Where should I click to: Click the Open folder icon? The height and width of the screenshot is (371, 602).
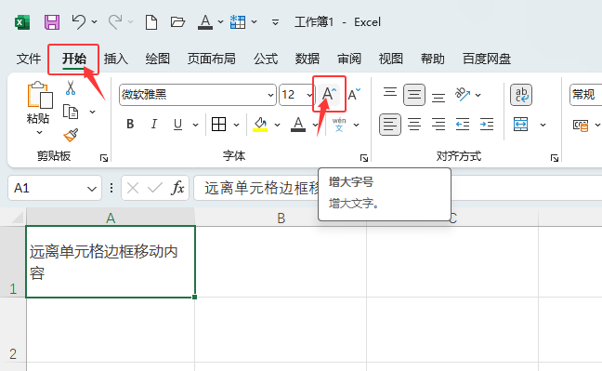177,22
